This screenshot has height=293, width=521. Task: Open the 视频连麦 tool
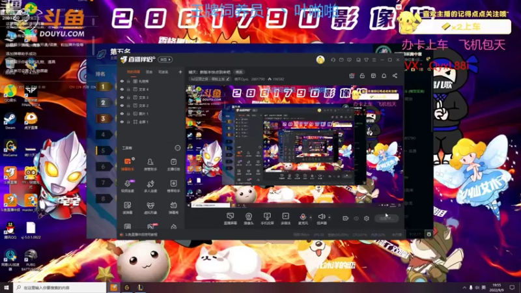coord(128,186)
